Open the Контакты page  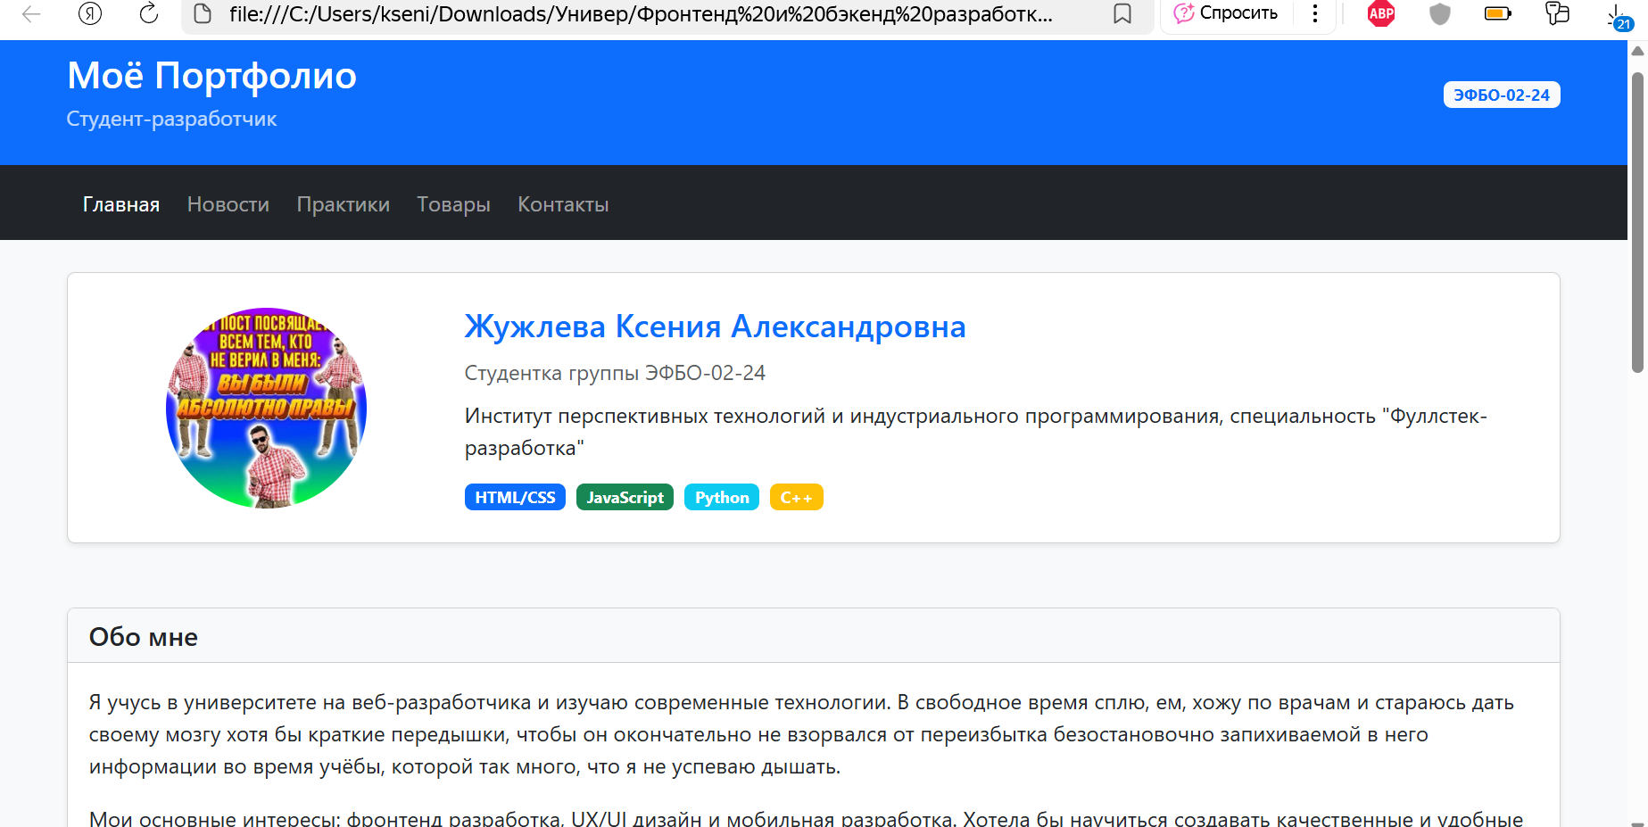(x=562, y=203)
